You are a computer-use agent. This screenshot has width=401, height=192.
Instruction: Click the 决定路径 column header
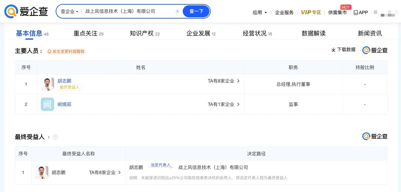[256, 154]
